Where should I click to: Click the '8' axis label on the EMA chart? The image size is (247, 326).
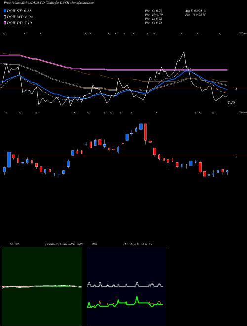pyautogui.click(x=236, y=89)
